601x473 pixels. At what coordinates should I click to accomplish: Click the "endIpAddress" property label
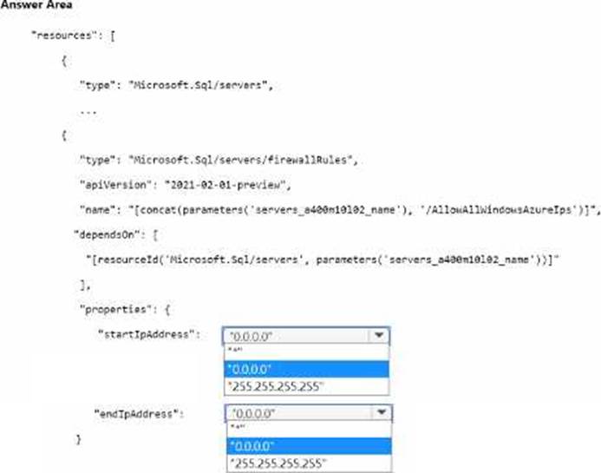139,414
